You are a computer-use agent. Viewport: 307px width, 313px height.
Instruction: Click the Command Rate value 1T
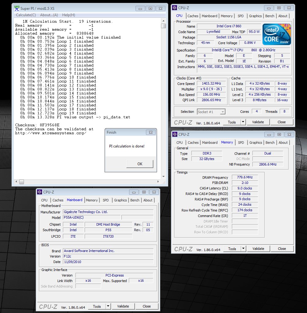pyautogui.click(x=245, y=216)
